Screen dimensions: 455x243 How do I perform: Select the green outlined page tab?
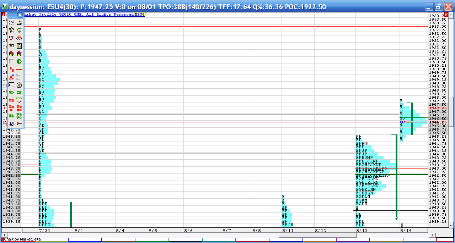tap(152, 240)
